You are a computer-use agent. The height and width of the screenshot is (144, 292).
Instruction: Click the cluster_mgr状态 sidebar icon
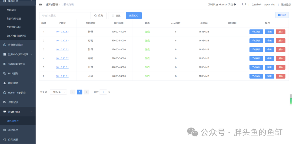pos(5,93)
